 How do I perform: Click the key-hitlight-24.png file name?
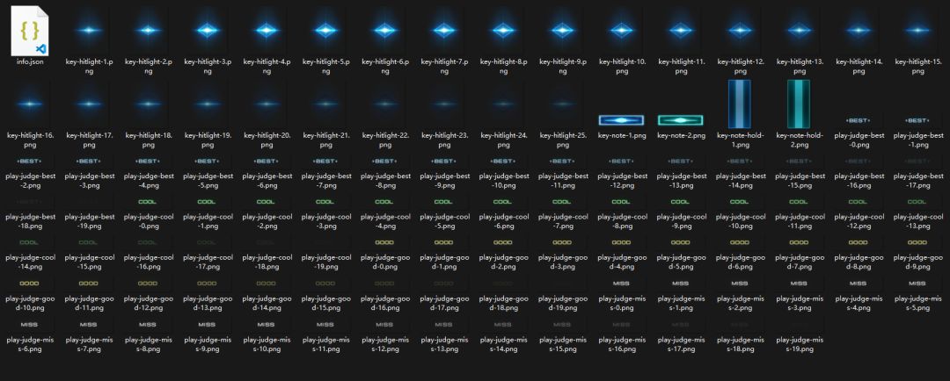(x=503, y=140)
